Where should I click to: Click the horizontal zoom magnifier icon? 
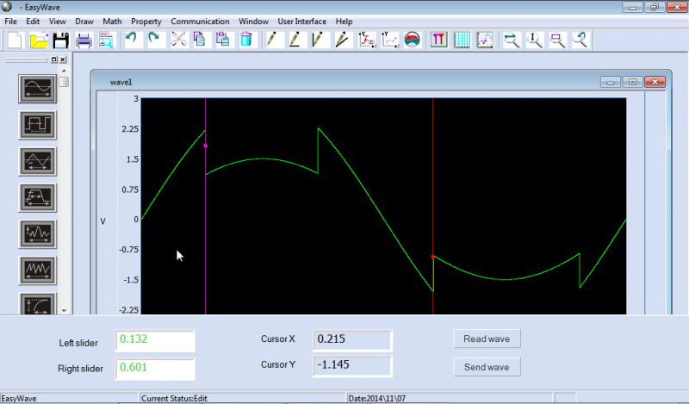512,40
